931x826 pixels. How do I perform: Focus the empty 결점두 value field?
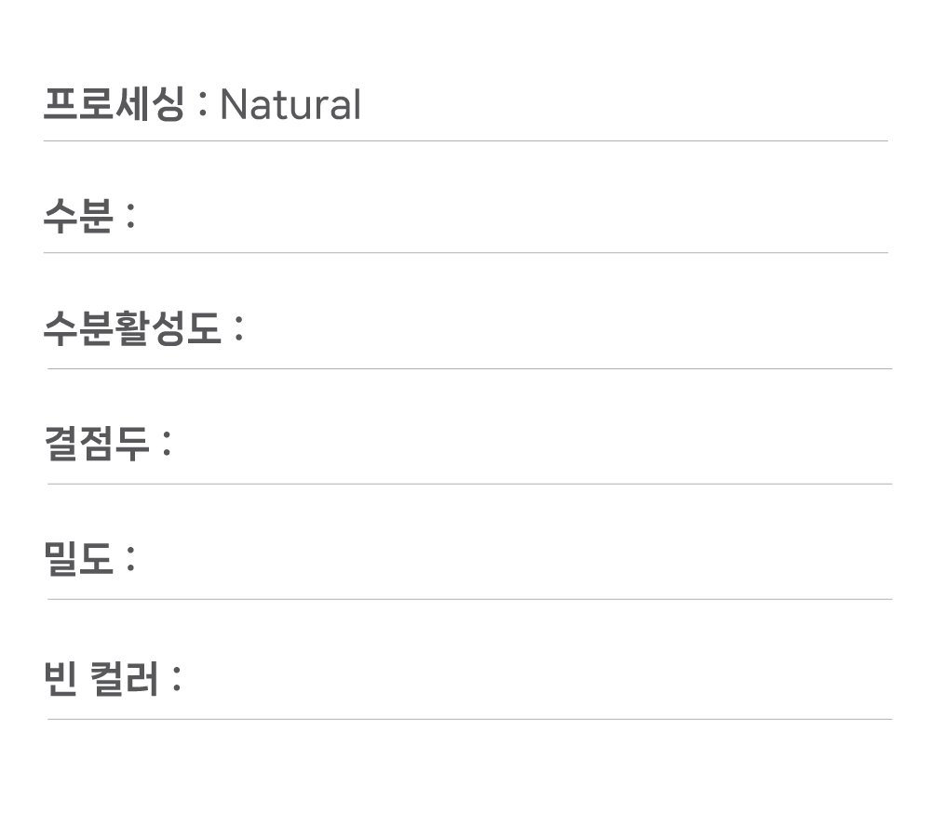pos(531,444)
